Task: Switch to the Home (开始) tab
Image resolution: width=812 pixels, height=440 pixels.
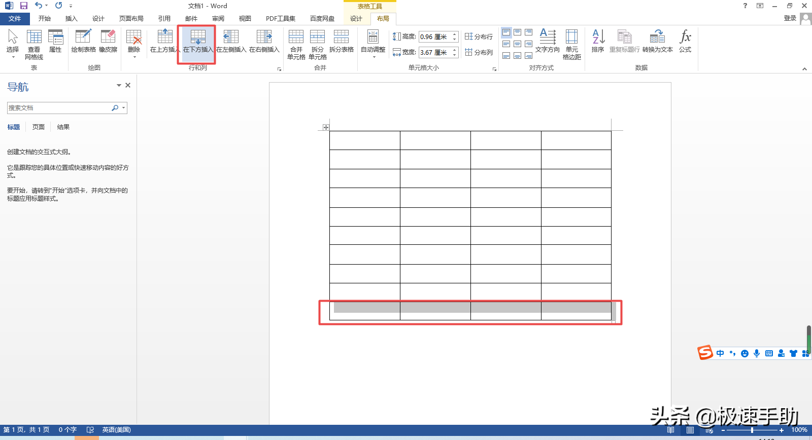Action: (45, 19)
